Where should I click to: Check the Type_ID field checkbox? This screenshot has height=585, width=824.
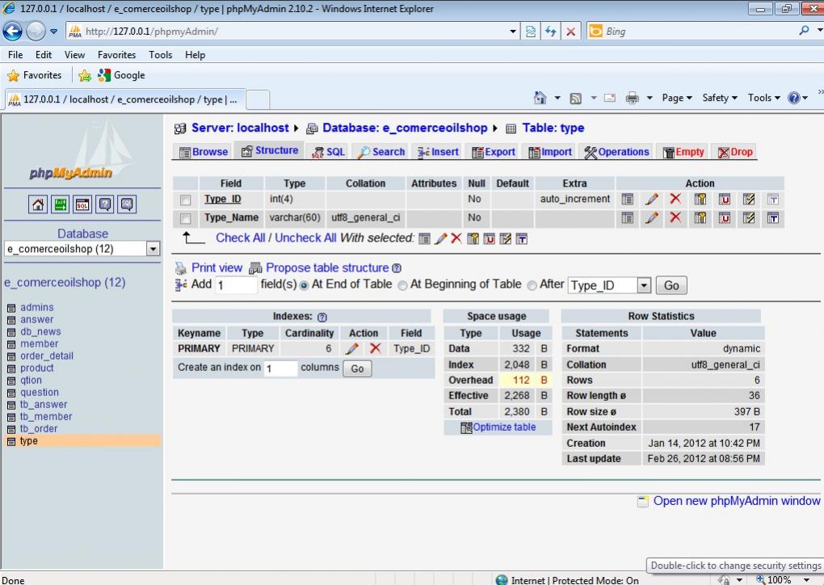tap(186, 200)
